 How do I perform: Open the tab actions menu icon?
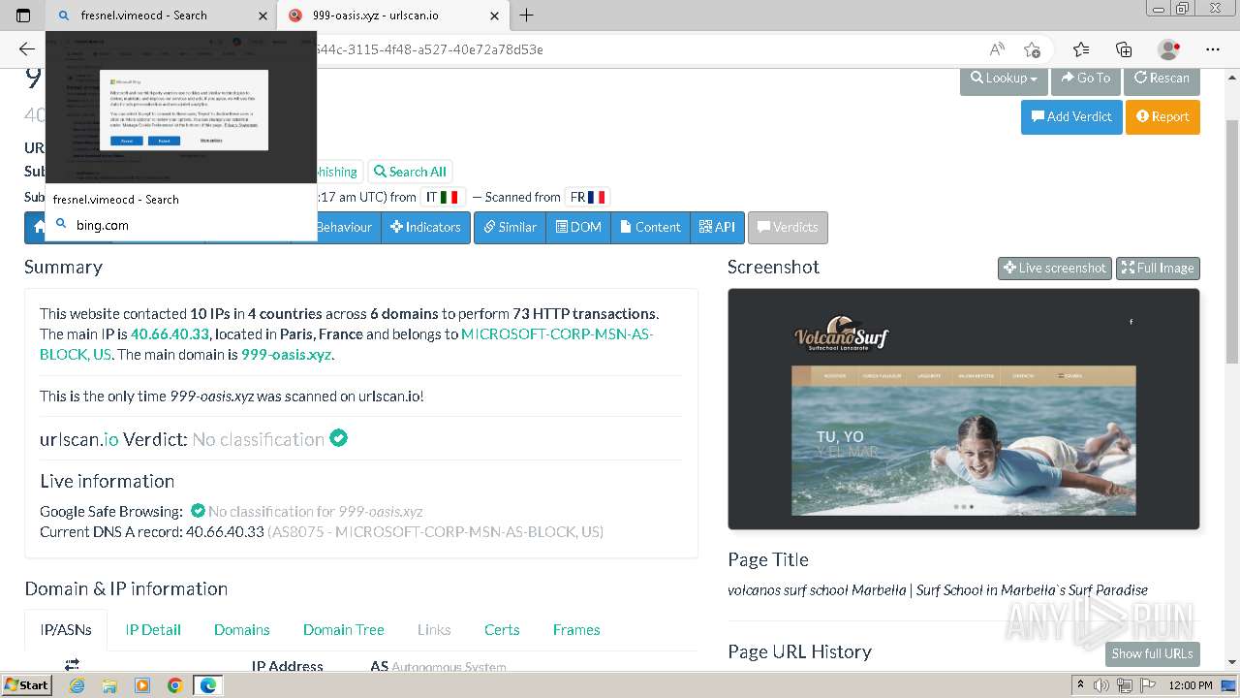pos(23,16)
